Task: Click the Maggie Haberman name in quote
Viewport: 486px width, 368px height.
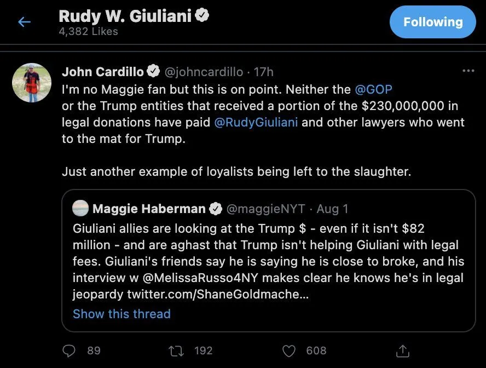Action: [149, 209]
